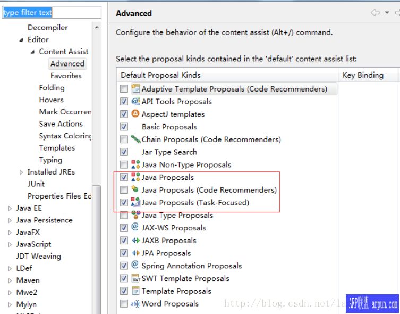
Task: Click the API Tools Proposals icon
Action: pos(135,101)
